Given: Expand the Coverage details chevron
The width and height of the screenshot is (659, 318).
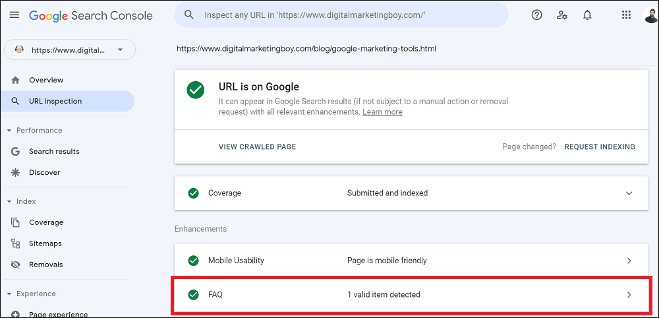Looking at the screenshot, I should [629, 193].
